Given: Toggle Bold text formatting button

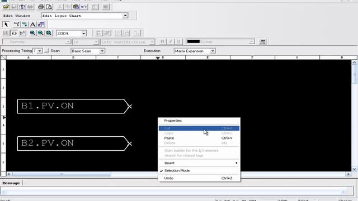Looking at the screenshot, I should (x=162, y=42).
